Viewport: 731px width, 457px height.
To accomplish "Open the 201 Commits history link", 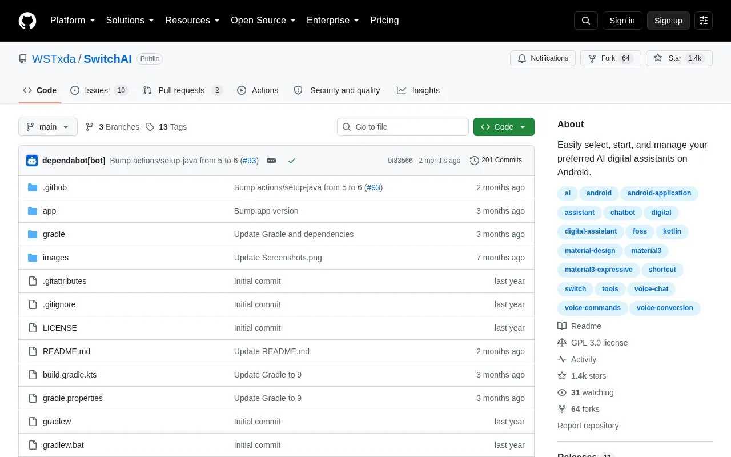I will [496, 161].
